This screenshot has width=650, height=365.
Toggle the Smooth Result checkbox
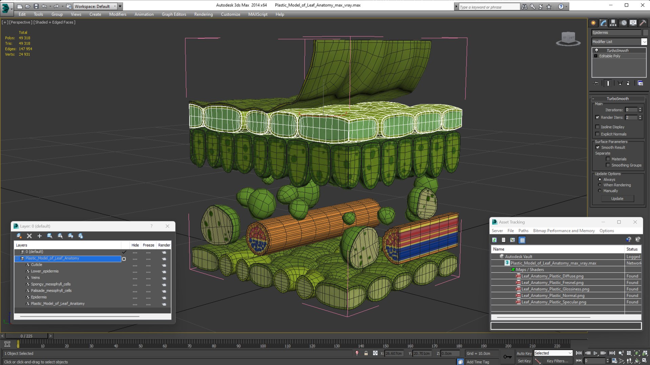(x=598, y=147)
